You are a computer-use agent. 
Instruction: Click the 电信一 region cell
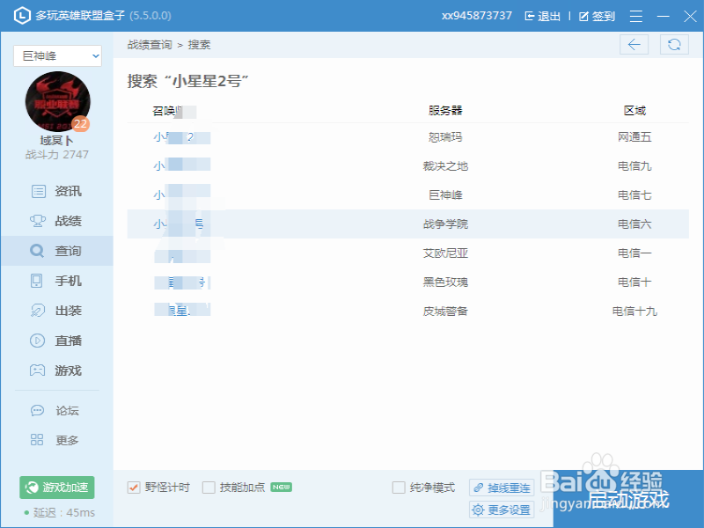tap(634, 253)
